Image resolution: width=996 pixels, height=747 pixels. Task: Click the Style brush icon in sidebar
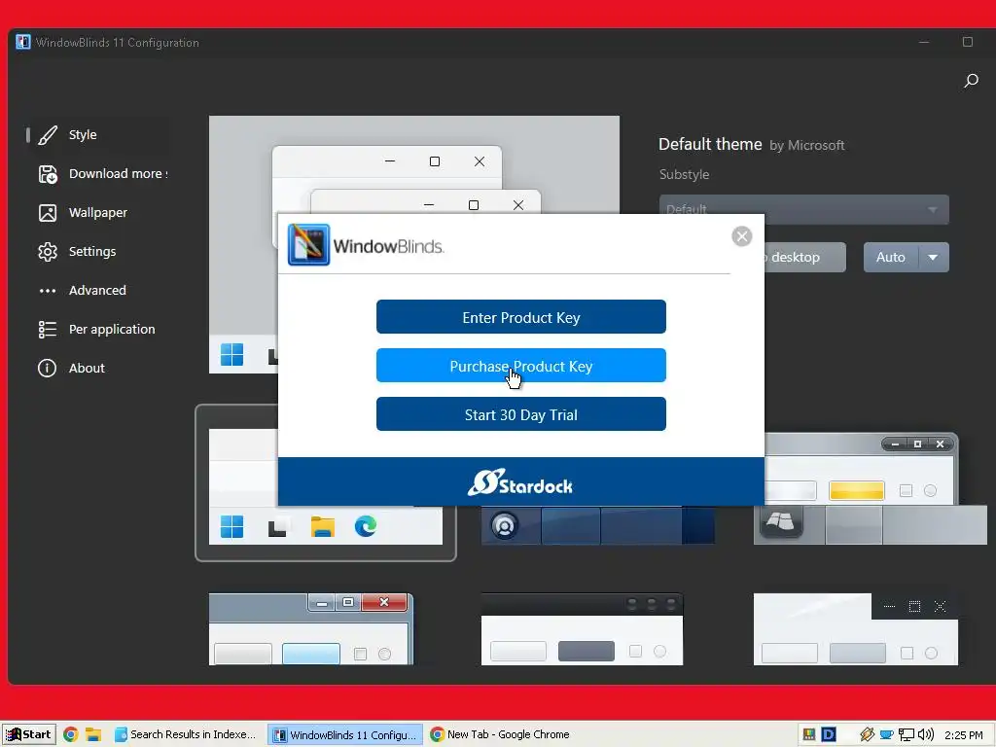48,134
